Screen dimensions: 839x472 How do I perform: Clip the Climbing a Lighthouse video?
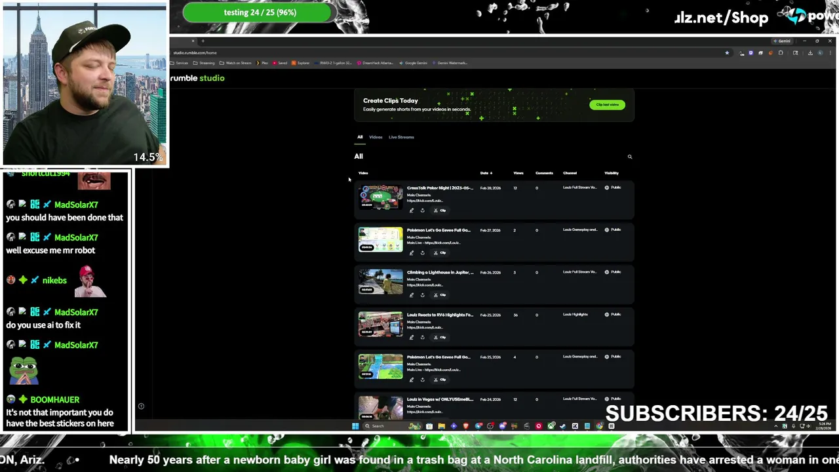(x=439, y=295)
